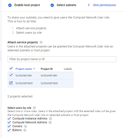This screenshot has height=138, width=125.
Task: Toggle the Owners role checkbox
Action: pos(9,126)
